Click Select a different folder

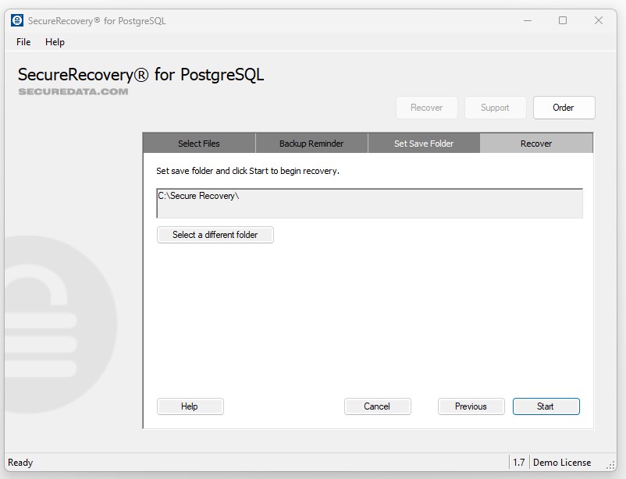pyautogui.click(x=215, y=235)
